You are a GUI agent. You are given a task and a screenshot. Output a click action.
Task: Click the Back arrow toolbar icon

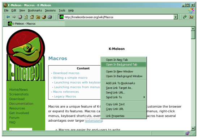click(8, 17)
